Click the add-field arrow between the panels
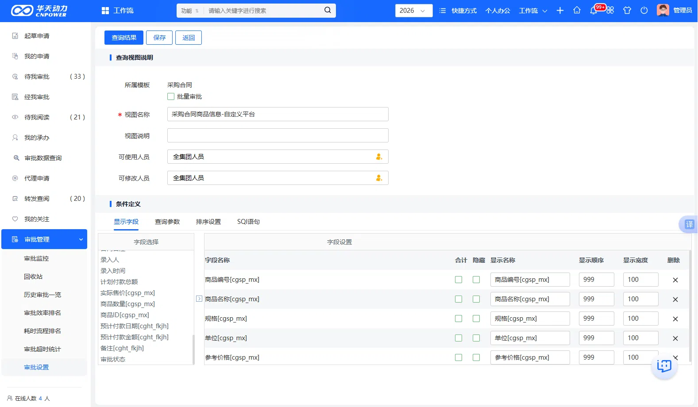 [199, 299]
